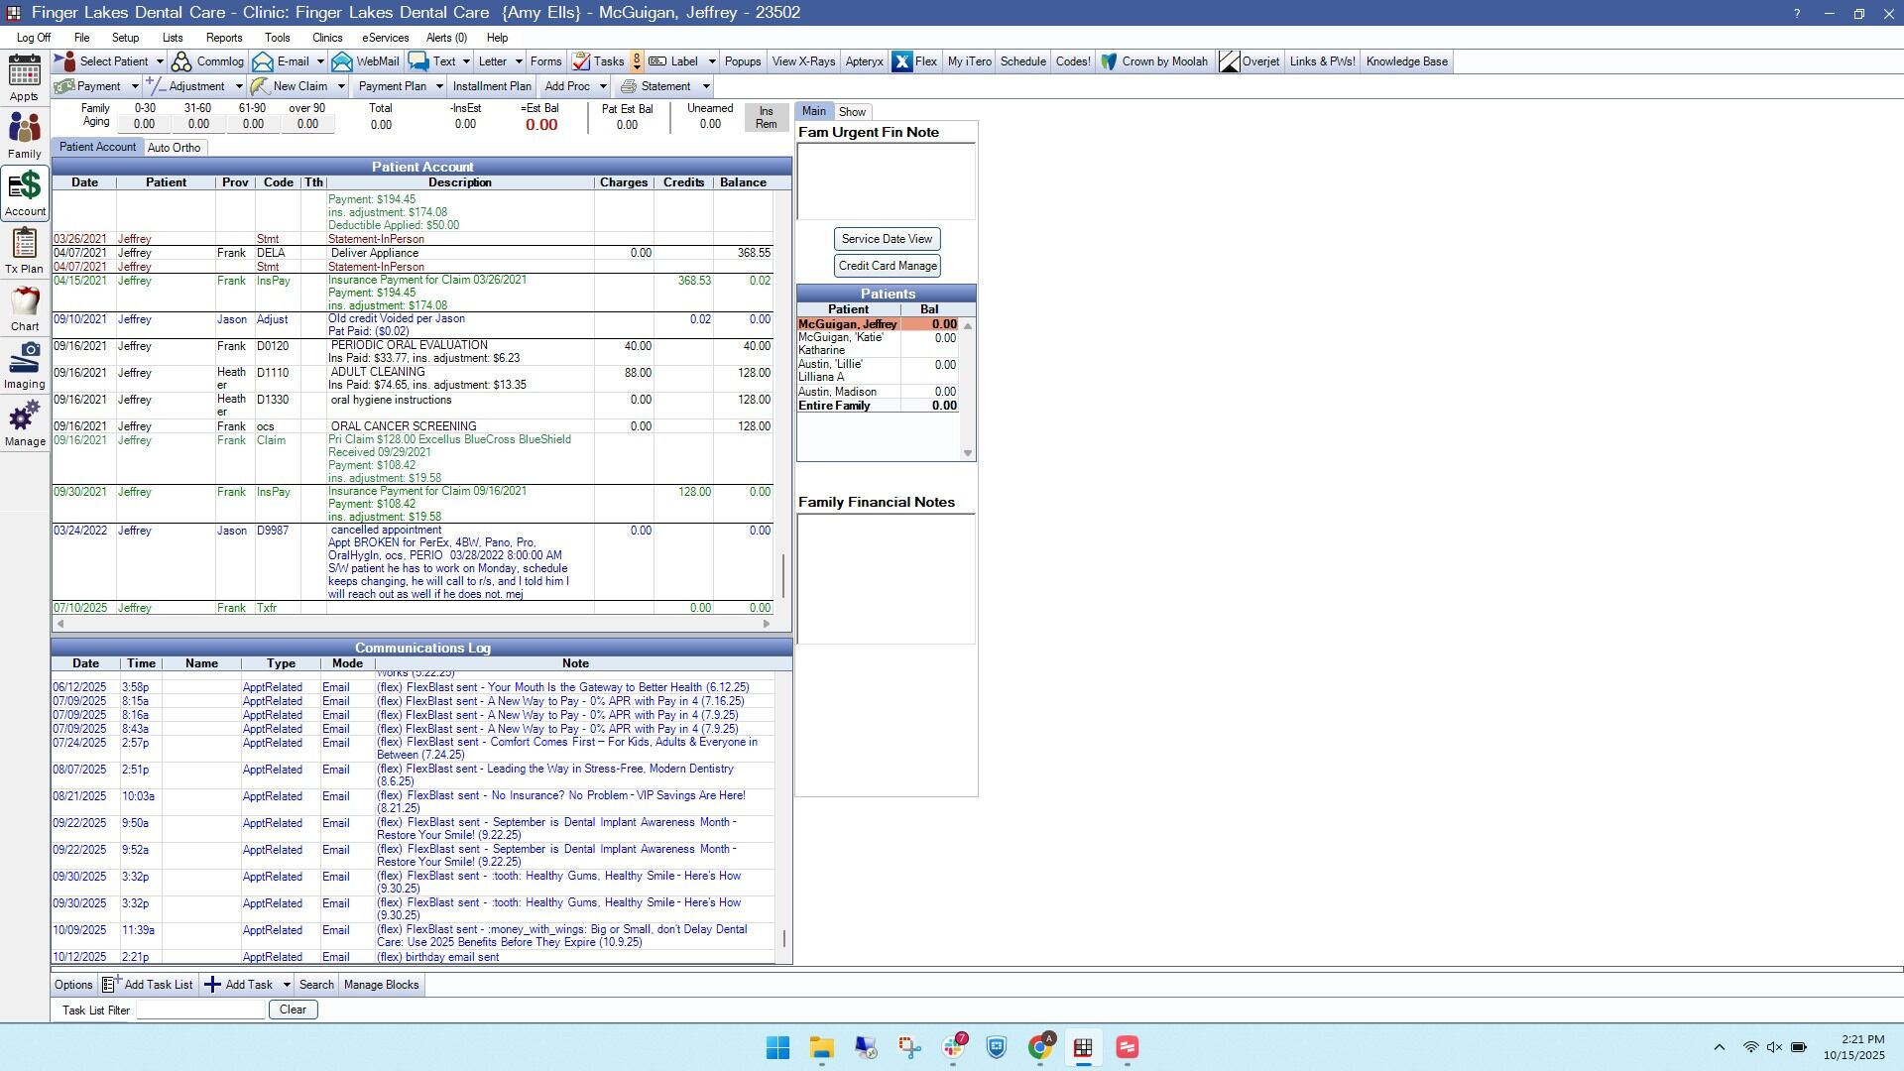Open Overjet from the toolbar
The height and width of the screenshot is (1071, 1904).
(x=1249, y=61)
